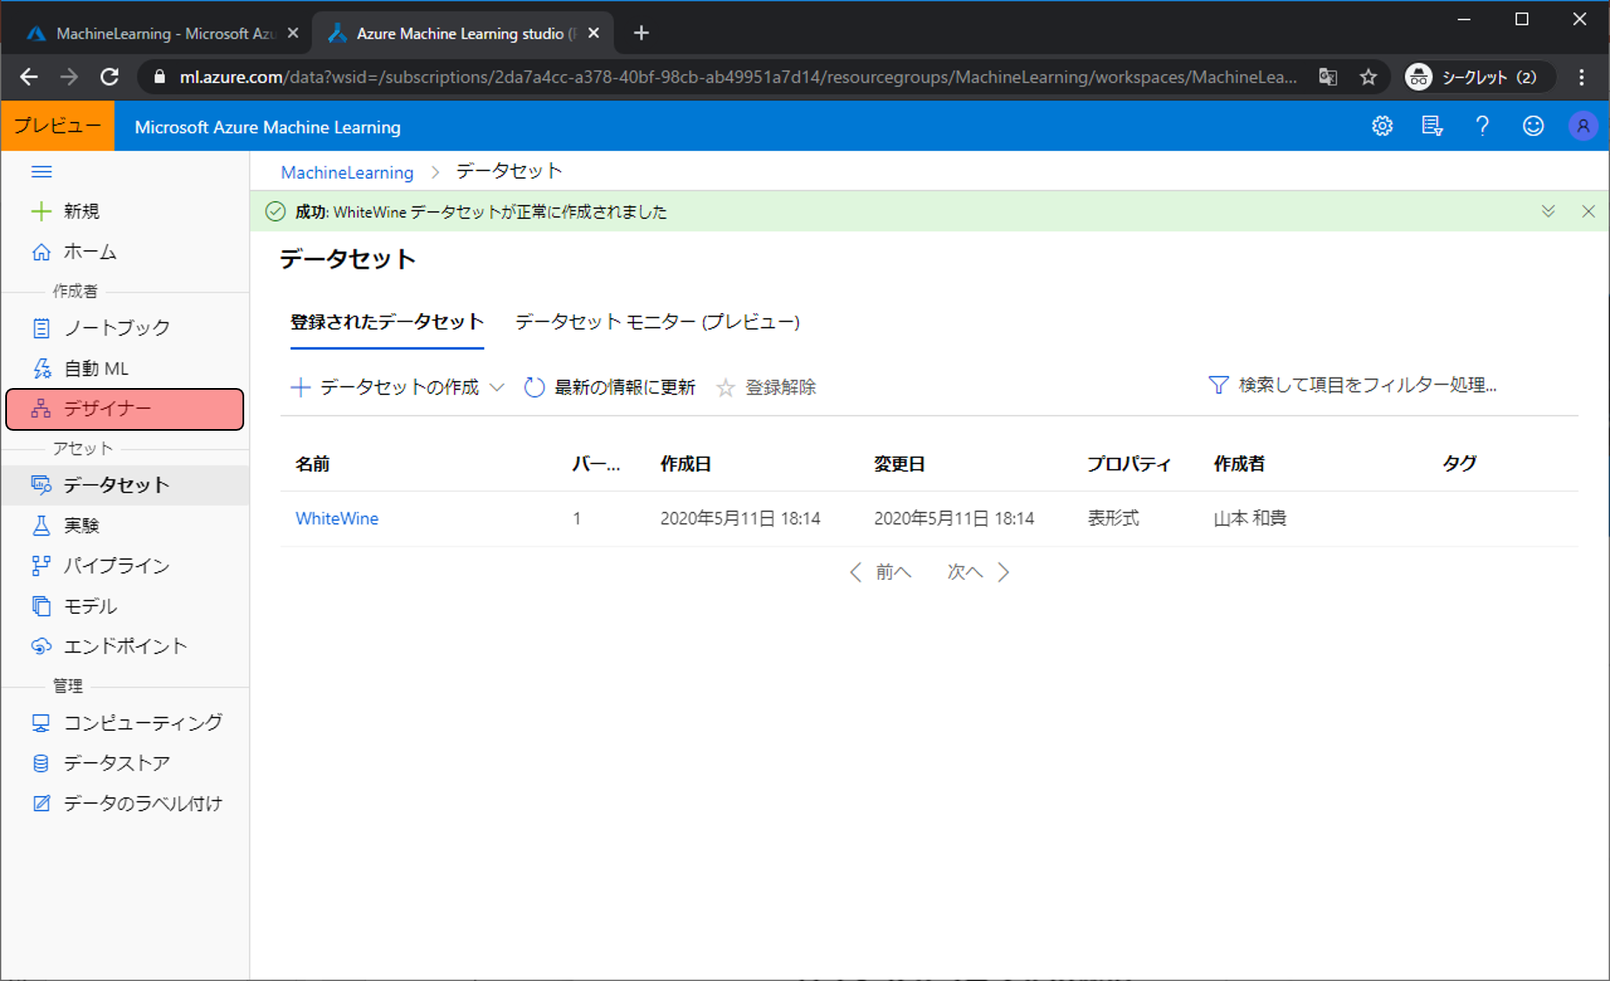1610x981 pixels.
Task: Toggle the hamburger sidebar menu
Action: pyautogui.click(x=41, y=172)
